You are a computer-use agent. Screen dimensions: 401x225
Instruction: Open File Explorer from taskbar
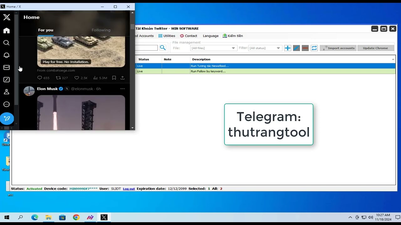49,217
